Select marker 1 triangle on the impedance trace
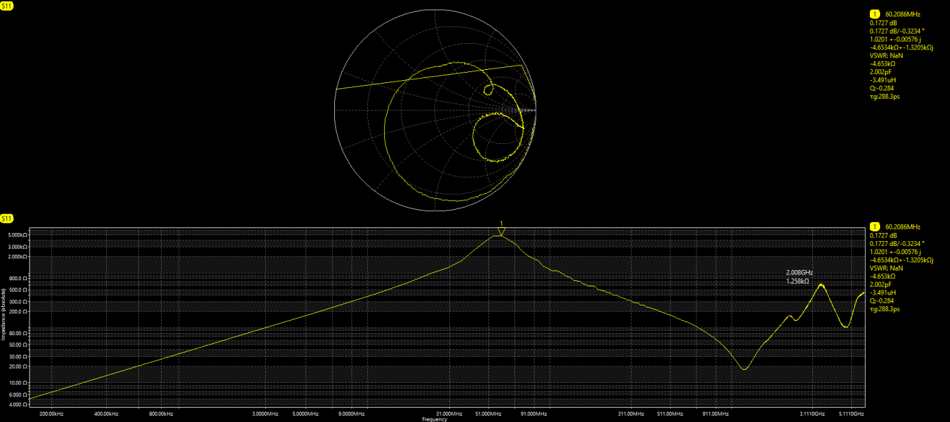The width and height of the screenshot is (950, 422). (x=501, y=232)
